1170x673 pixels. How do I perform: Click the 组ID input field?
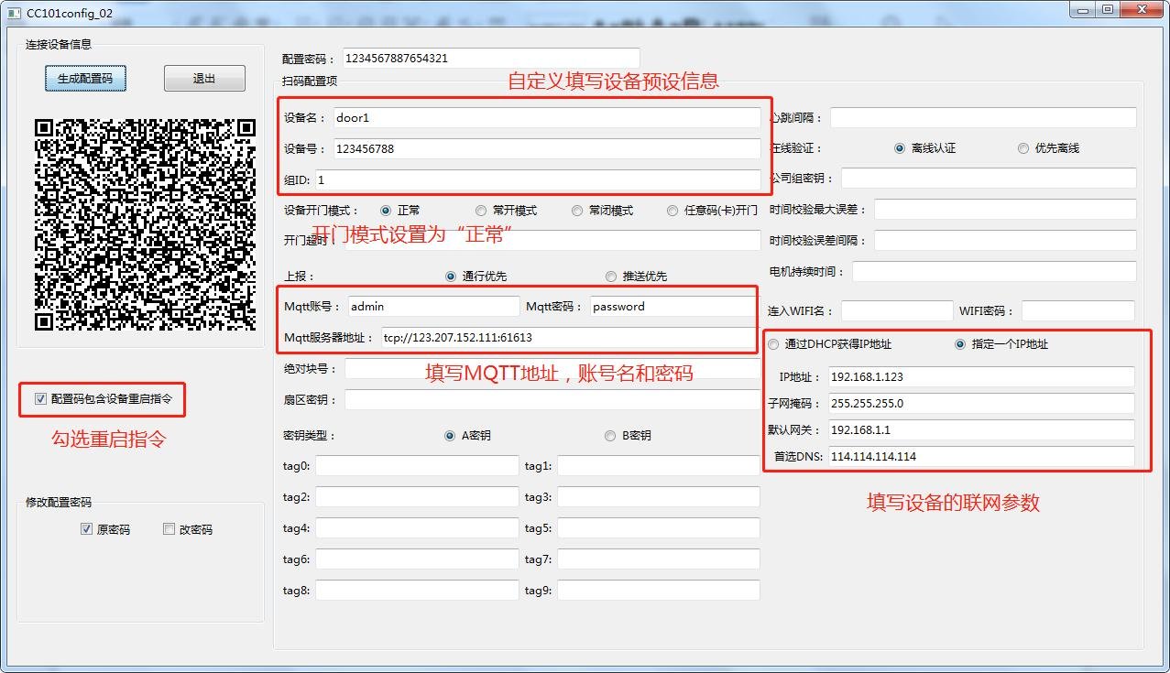point(538,180)
